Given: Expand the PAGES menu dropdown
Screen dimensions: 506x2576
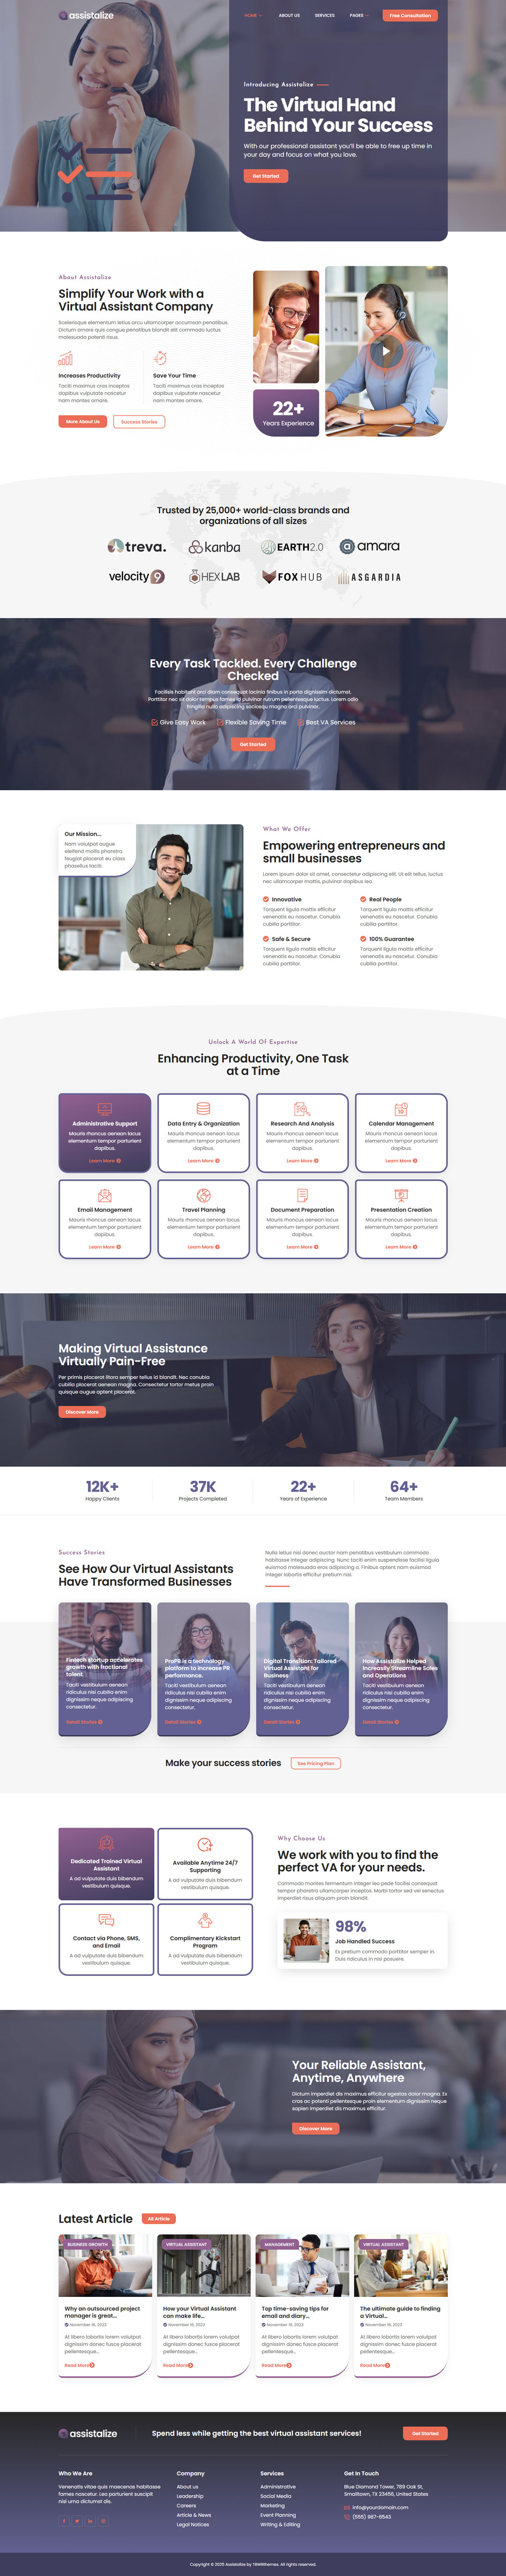Looking at the screenshot, I should 358,16.
